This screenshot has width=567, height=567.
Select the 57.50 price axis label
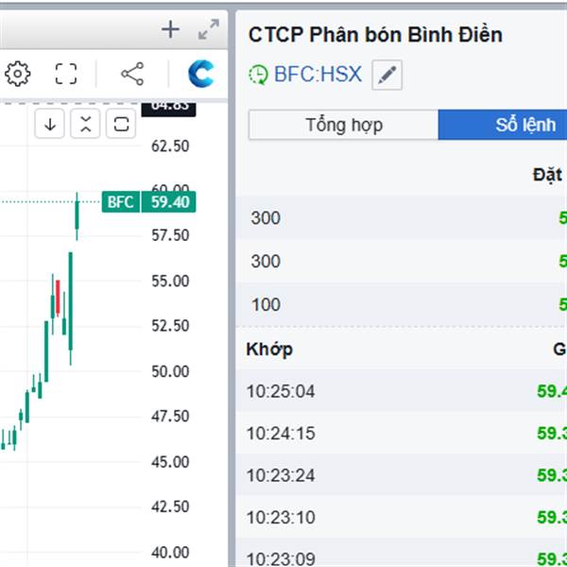coord(170,235)
